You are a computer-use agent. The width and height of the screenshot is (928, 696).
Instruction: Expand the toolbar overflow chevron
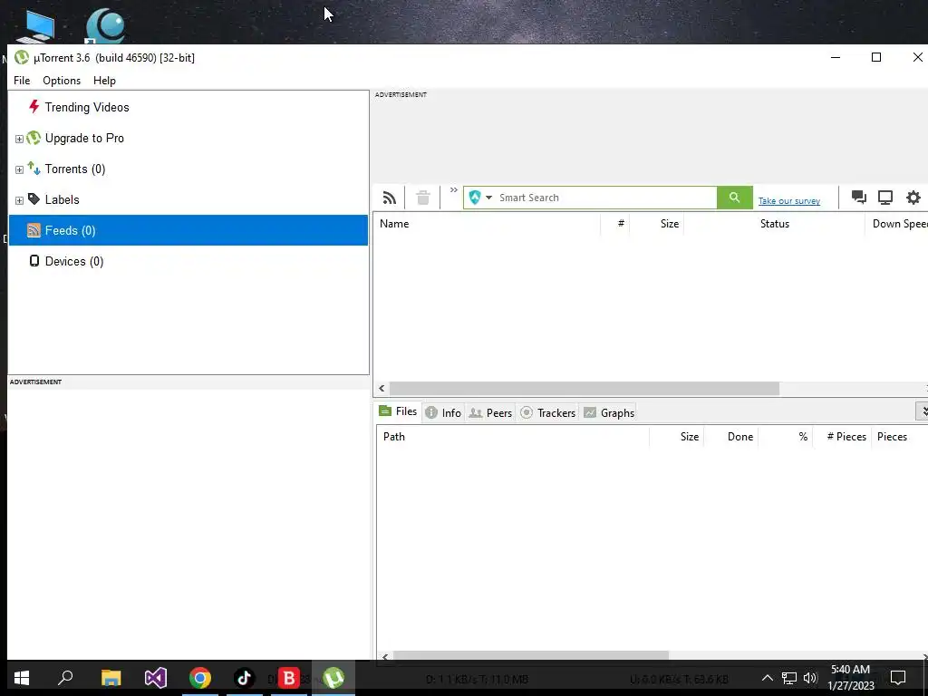pyautogui.click(x=453, y=190)
